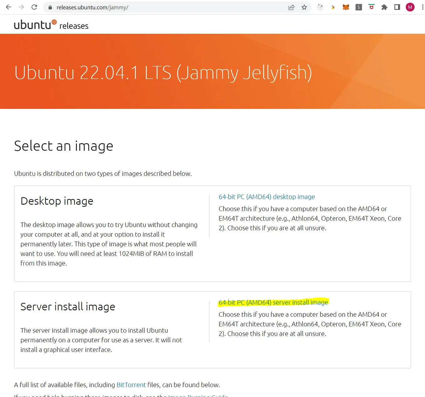The image size is (425, 397).
Task: Open the highlighted server install image link
Action: [x=273, y=302]
